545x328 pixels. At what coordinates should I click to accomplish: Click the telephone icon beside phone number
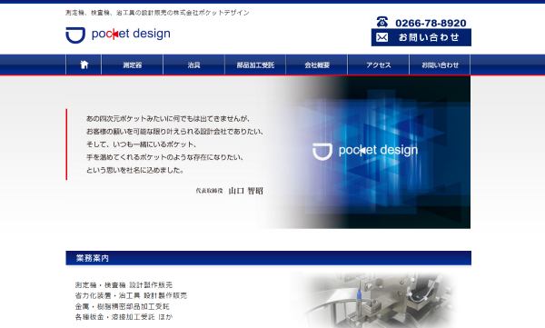(382, 23)
